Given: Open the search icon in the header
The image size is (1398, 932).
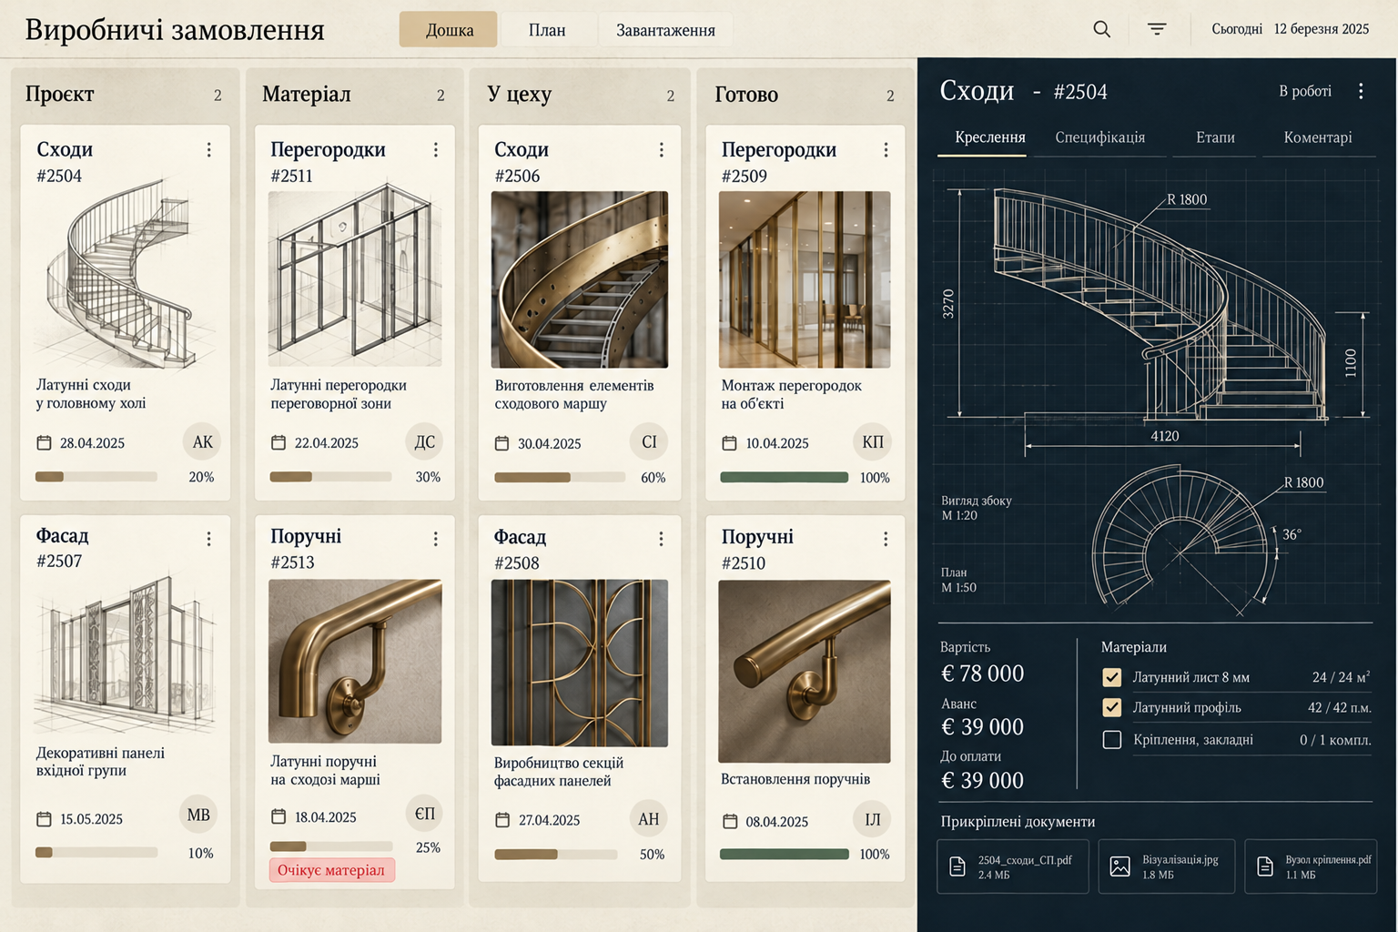Looking at the screenshot, I should tap(1101, 29).
